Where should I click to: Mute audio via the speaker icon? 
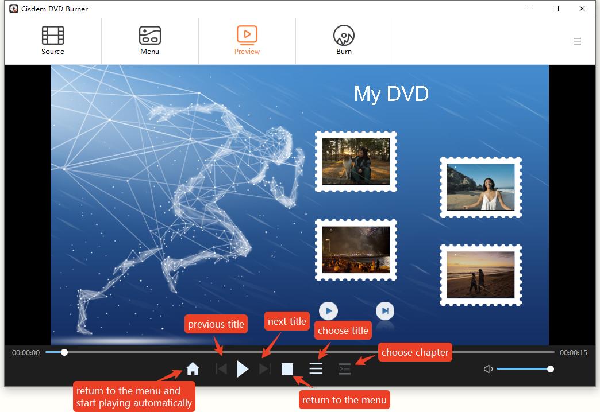(x=488, y=369)
